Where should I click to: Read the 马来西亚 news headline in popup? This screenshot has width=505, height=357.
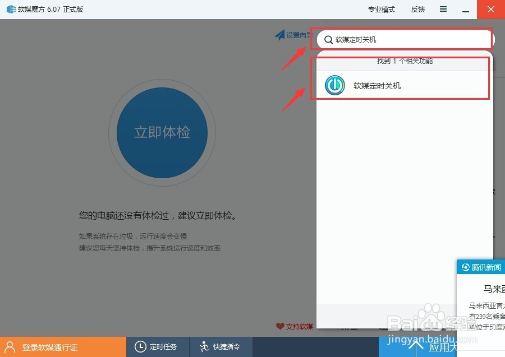pos(494,289)
